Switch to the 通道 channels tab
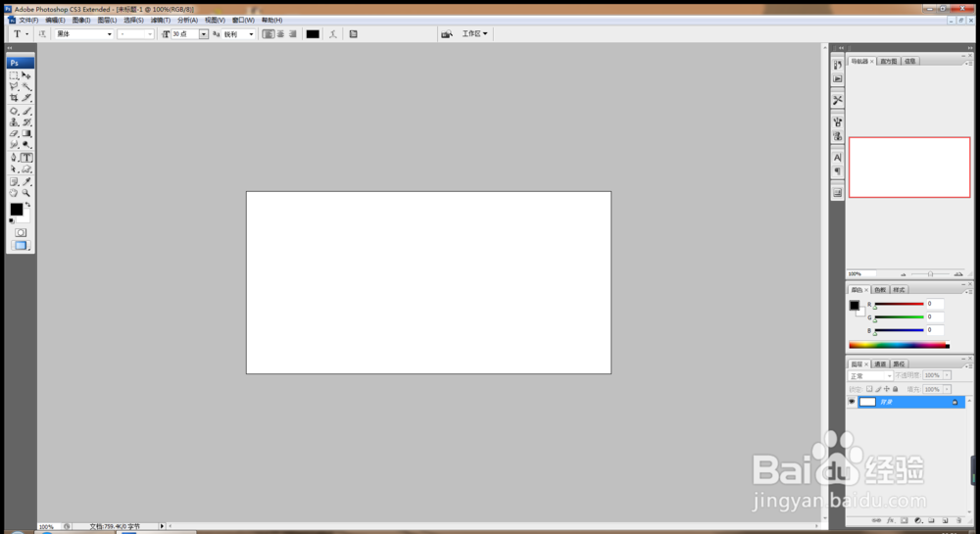The image size is (980, 534). pos(880,364)
